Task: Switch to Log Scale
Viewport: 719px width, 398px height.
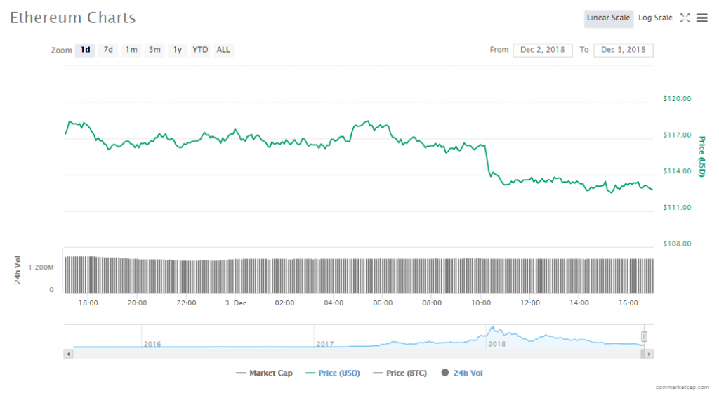Action: [655, 18]
